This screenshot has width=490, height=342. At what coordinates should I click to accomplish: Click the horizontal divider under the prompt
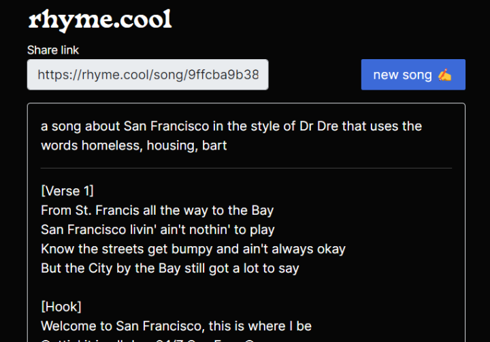click(246, 168)
